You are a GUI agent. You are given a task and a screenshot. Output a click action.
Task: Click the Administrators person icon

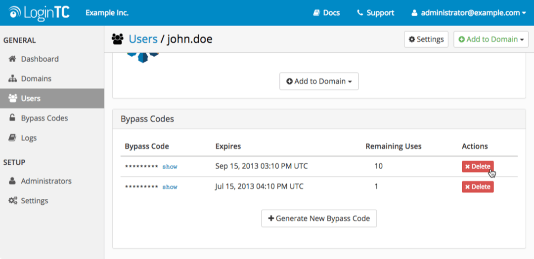pos(12,181)
